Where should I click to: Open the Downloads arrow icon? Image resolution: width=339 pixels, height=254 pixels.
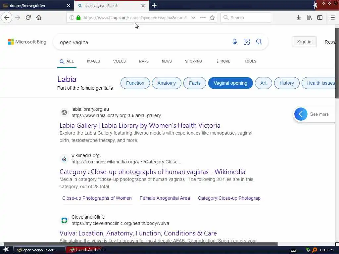[x=299, y=18]
